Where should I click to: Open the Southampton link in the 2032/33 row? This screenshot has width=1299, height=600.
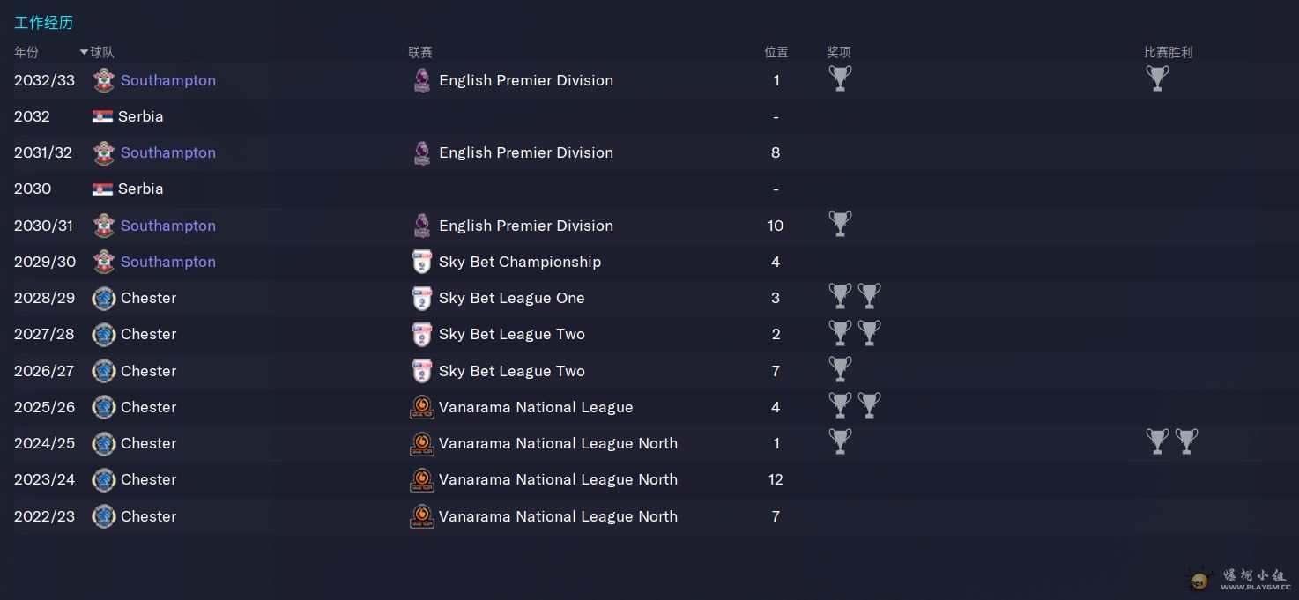pyautogui.click(x=167, y=80)
